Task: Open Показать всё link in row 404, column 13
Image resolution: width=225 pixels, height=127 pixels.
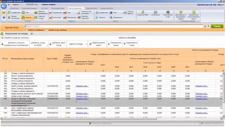Action: pyautogui.click(x=201, y=108)
